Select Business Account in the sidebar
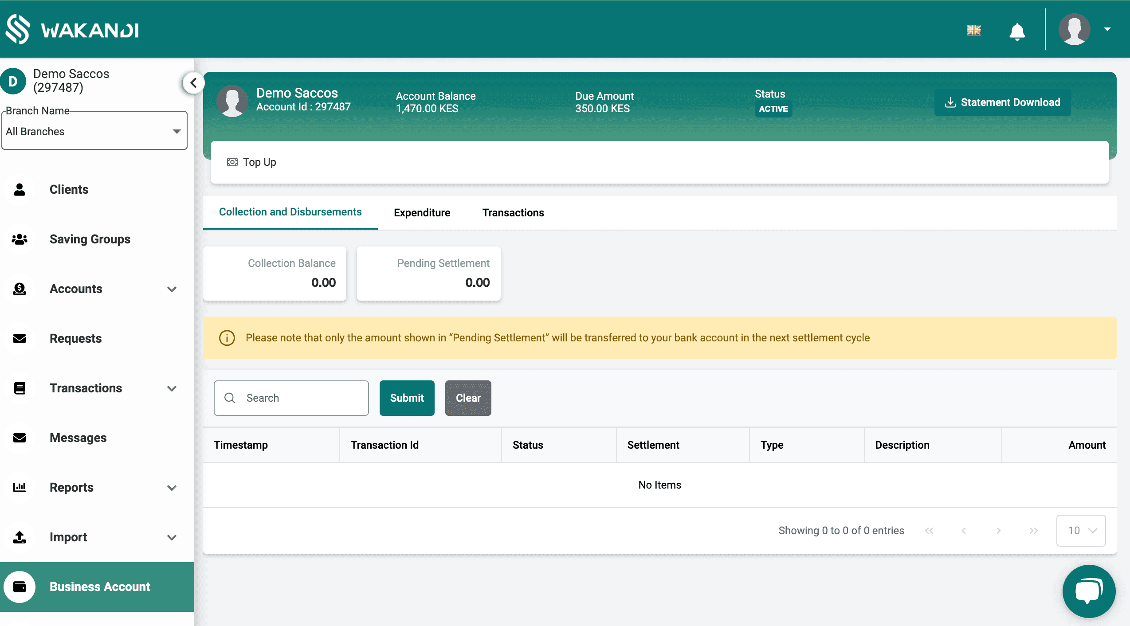Viewport: 1130px width, 626px height. point(97,587)
